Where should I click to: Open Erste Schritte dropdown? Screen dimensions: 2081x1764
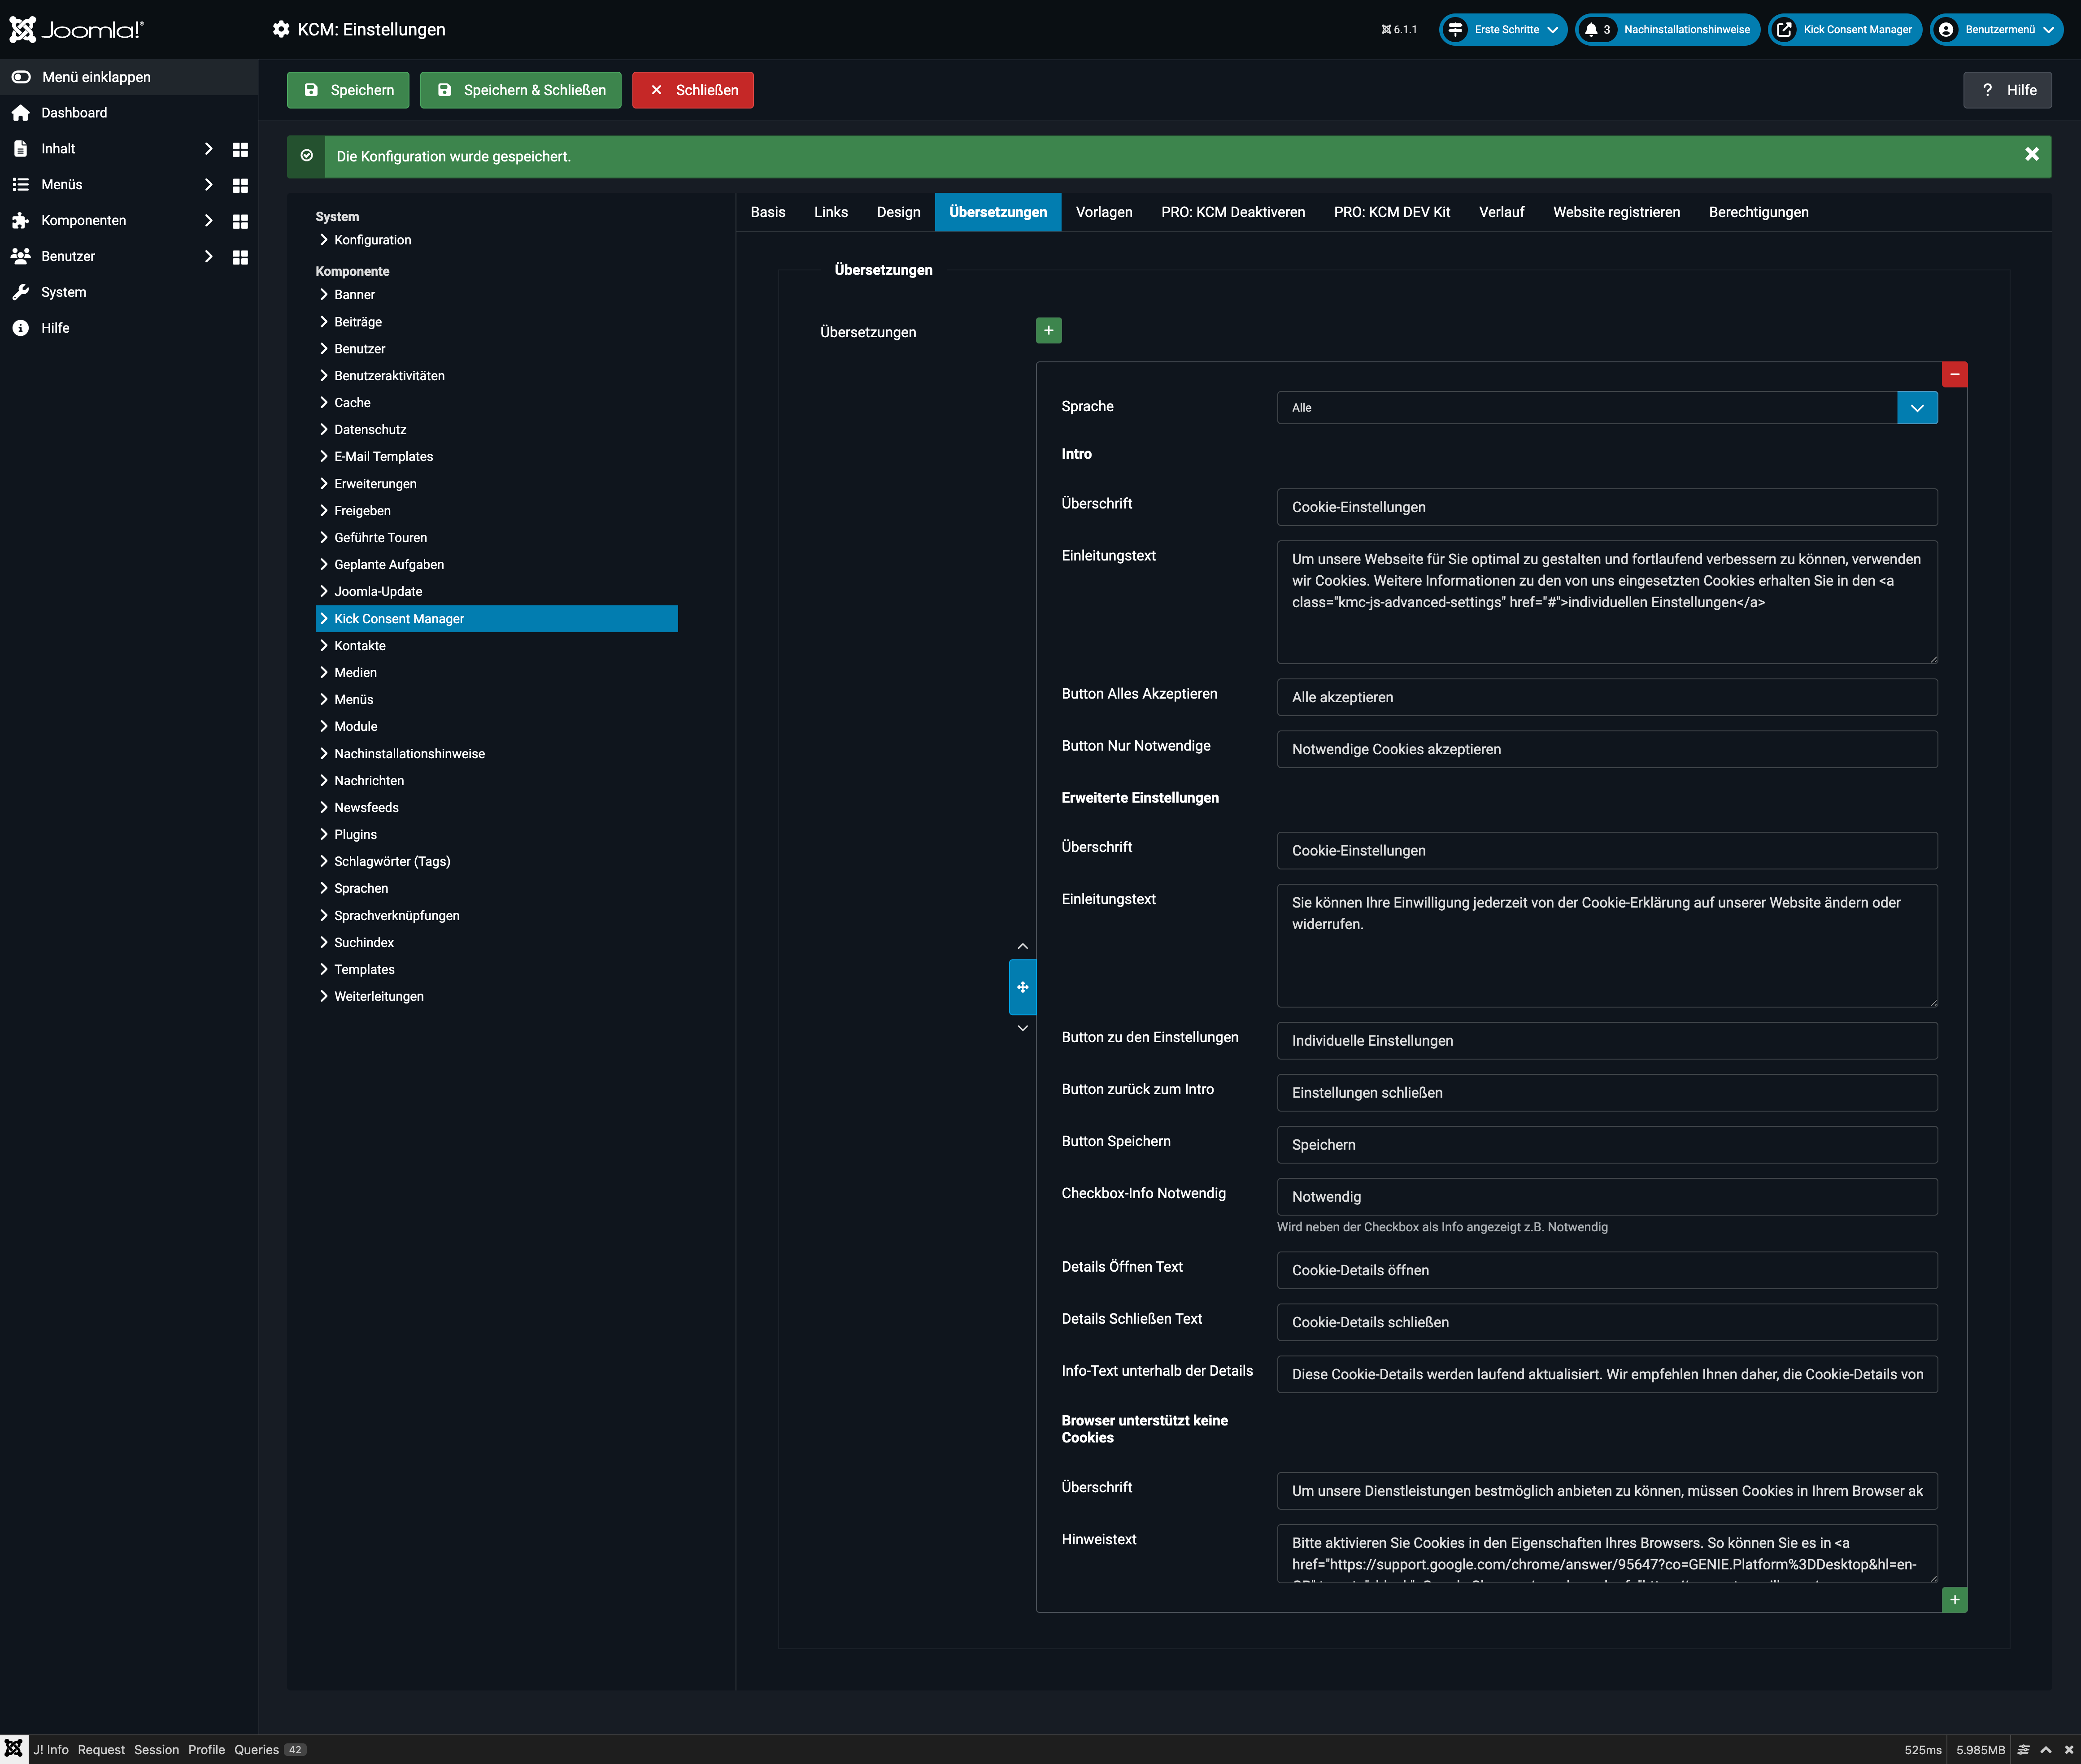point(1503,30)
